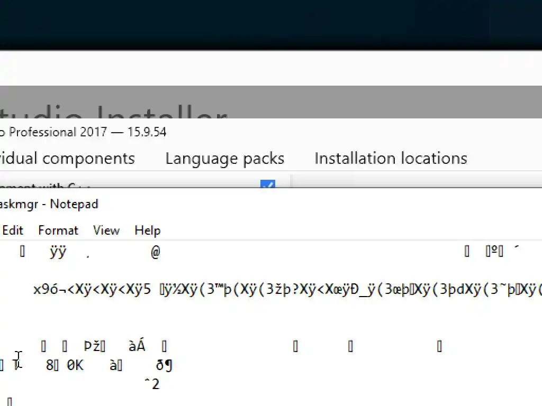Click the '@' character in Notepad's first line
The width and height of the screenshot is (542, 406).
tap(156, 252)
